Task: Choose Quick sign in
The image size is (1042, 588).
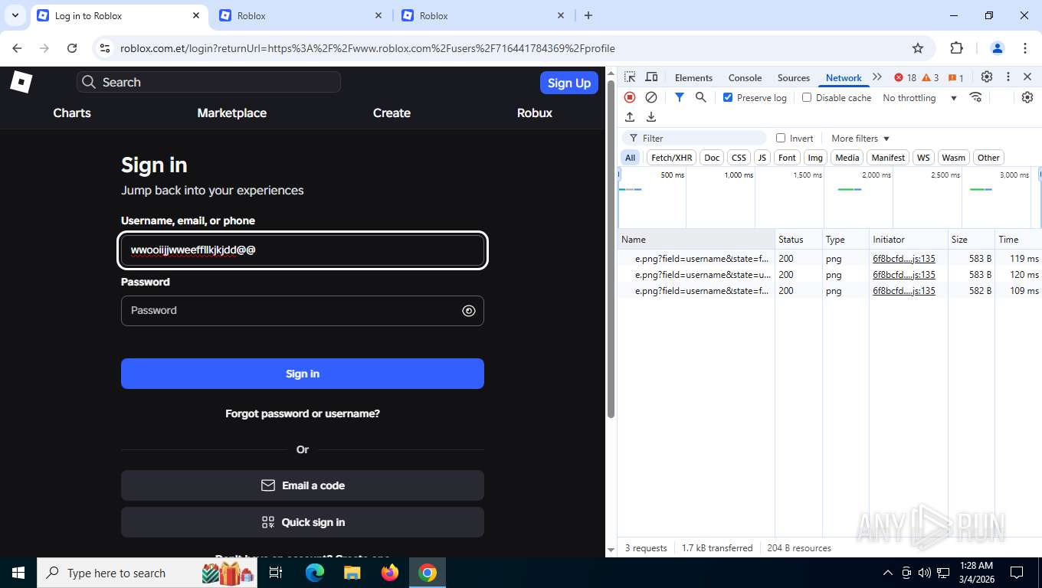Action: pos(303,522)
